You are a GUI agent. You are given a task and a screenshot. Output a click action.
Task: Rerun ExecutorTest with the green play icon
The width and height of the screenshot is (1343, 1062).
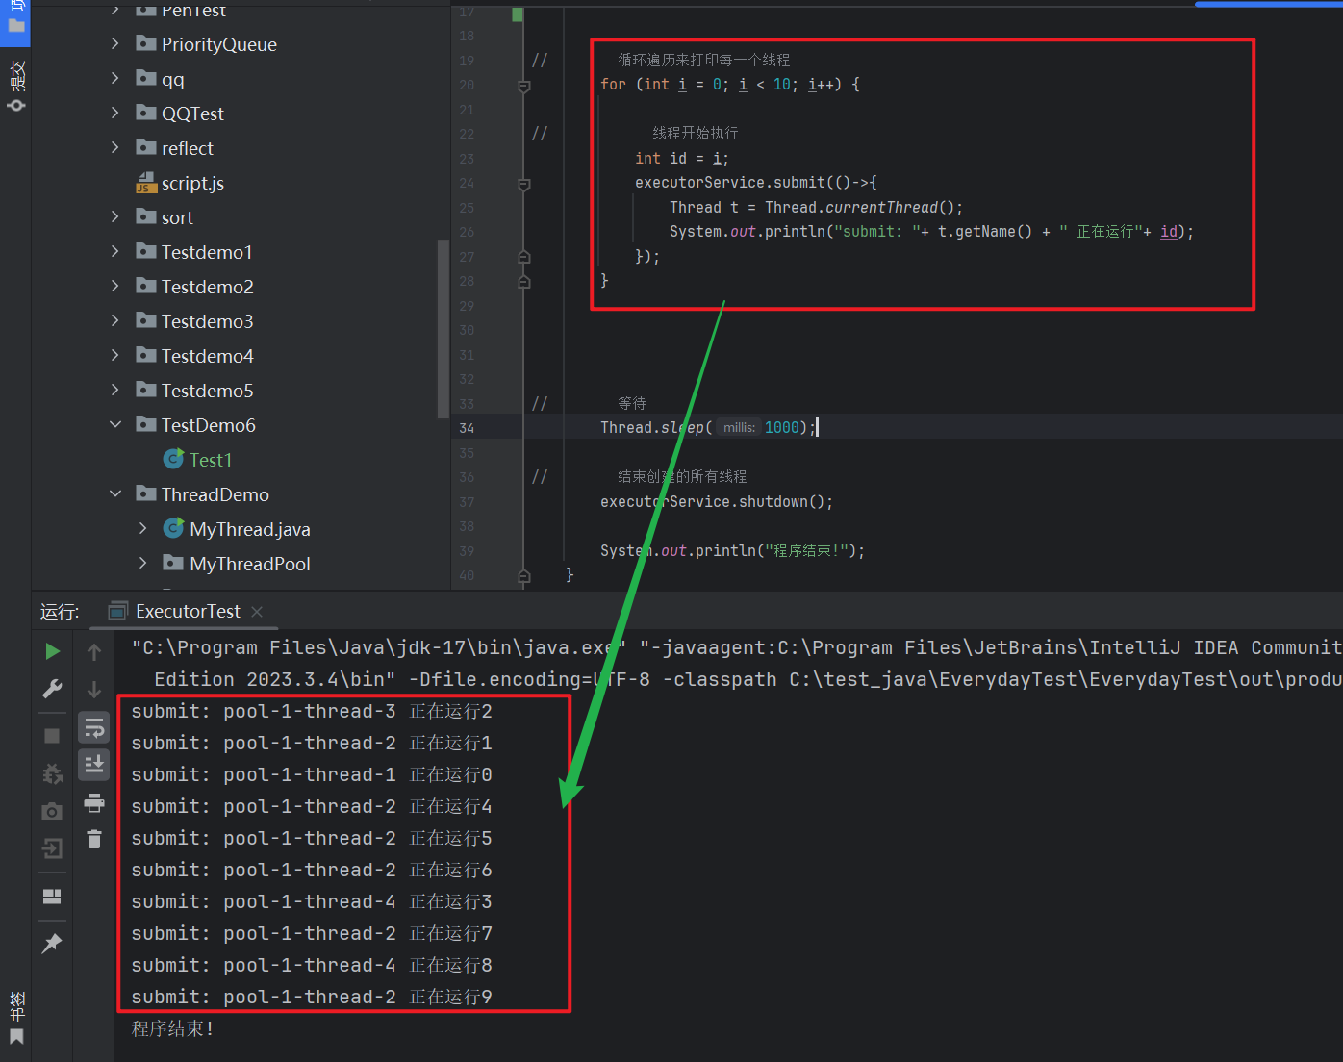click(52, 651)
